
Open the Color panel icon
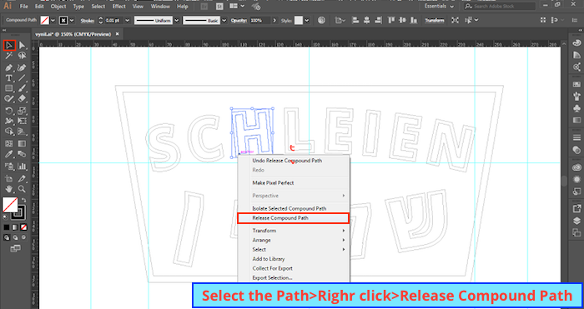(576, 43)
